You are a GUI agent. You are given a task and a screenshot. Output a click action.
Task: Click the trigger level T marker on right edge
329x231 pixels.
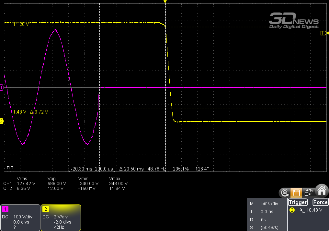324,33
